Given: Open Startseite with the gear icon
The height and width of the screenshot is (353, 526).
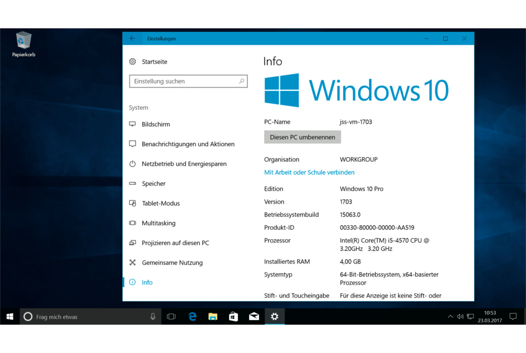Looking at the screenshot, I should pos(133,62).
